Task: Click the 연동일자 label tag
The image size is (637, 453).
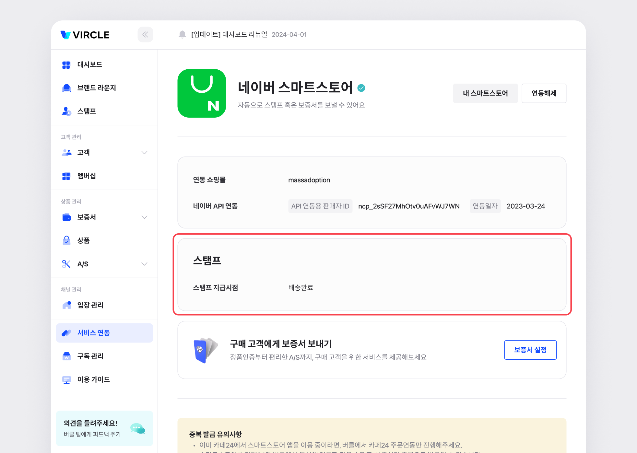Action: (485, 206)
